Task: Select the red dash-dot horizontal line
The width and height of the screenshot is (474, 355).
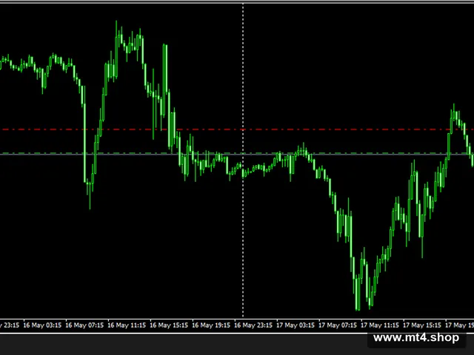Action: tap(237, 129)
